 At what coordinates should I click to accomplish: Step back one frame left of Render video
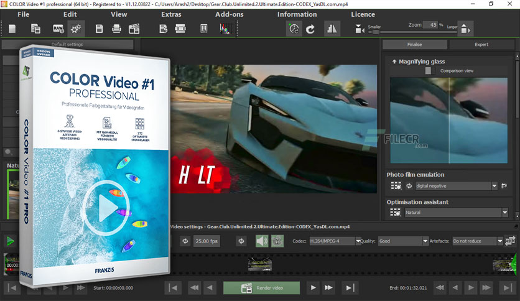(210, 288)
